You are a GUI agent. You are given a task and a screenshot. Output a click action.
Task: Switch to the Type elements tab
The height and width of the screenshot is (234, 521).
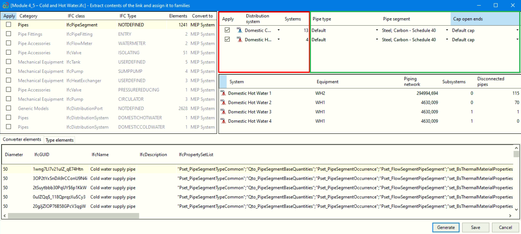[60, 140]
